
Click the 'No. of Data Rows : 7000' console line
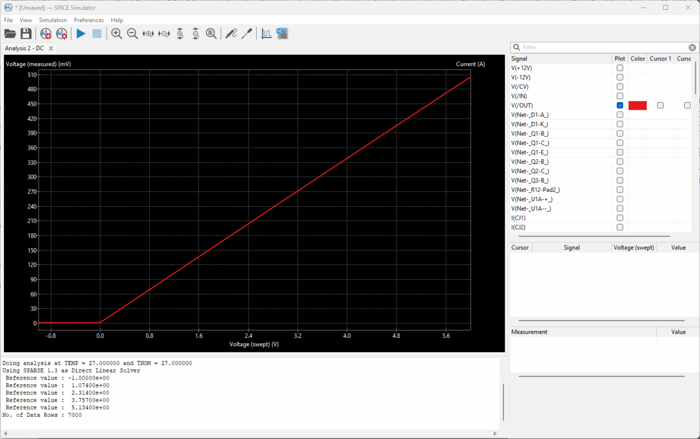[x=42, y=415]
